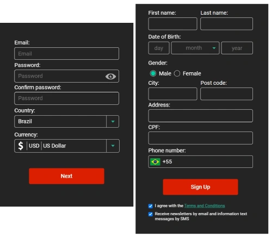Select the Male radio button
Image resolution: width=272 pixels, height=238 pixels.
tap(153, 73)
